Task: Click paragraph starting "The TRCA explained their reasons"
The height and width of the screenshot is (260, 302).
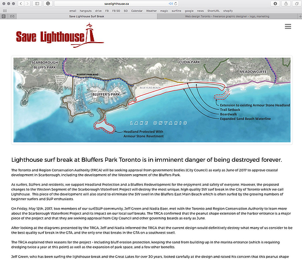Action: point(145,244)
